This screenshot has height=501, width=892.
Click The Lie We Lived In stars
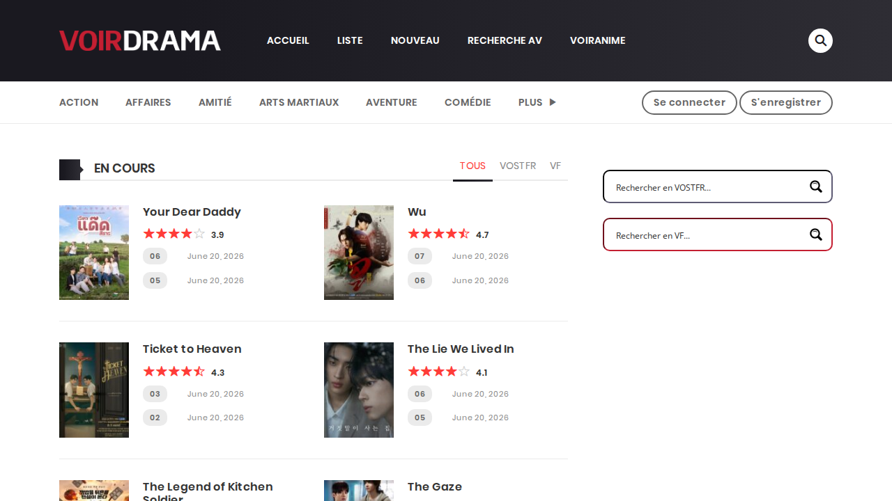click(x=439, y=372)
